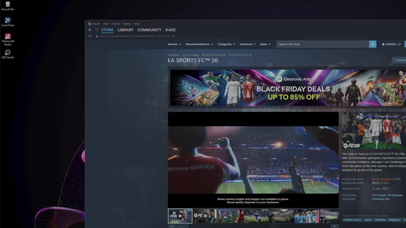Launch OBS Studio desktop icon
This screenshot has height=228, width=406.
tap(8, 54)
